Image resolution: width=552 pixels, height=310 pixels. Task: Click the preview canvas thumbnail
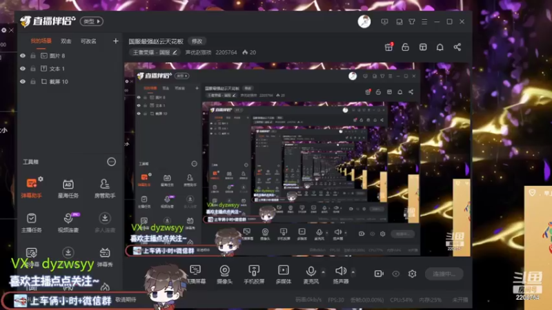pos(297,159)
